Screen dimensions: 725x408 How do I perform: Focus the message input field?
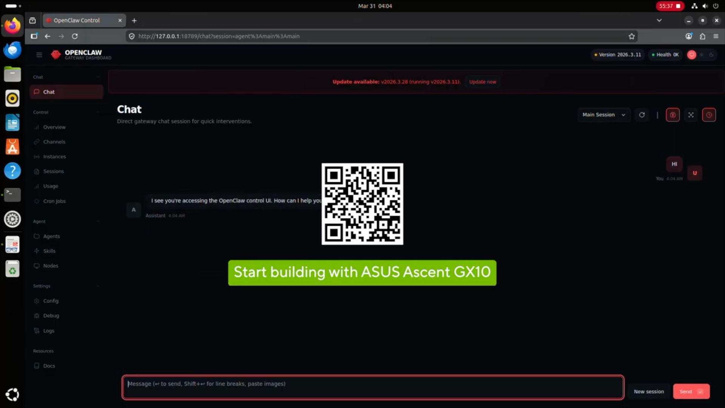click(373, 387)
